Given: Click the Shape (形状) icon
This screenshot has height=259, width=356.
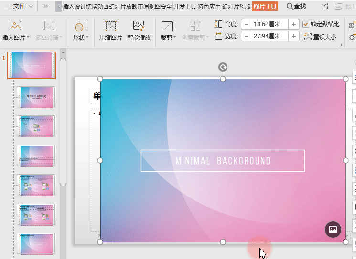Looking at the screenshot, I should (81, 26).
